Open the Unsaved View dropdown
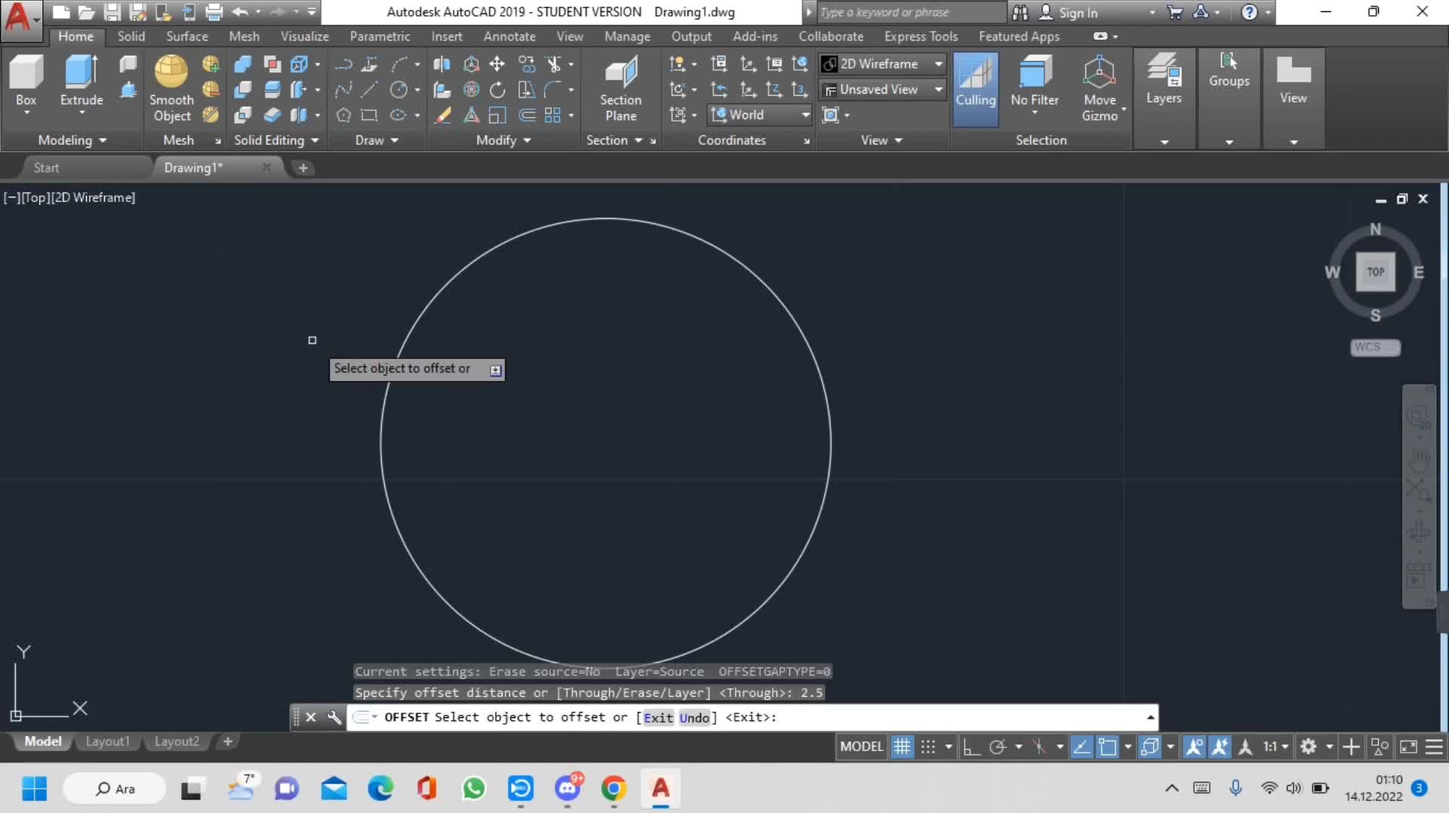Screen dimensions: 1449x813 (x=882, y=90)
